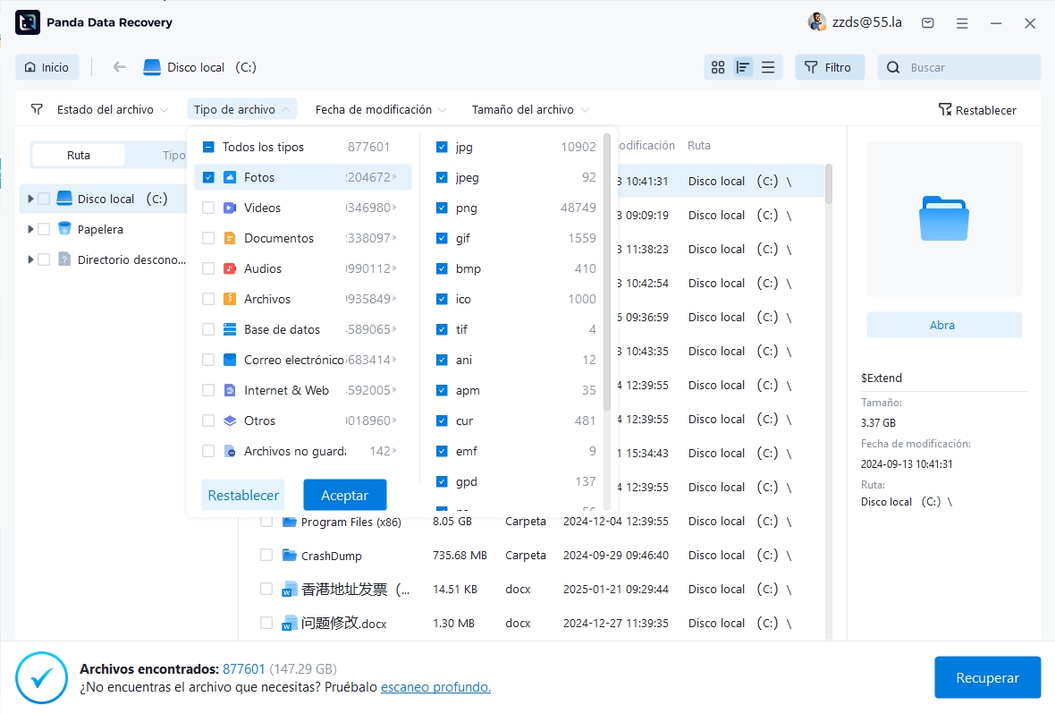Open the user account avatar
Screen dimensions: 1055x714
tap(817, 22)
